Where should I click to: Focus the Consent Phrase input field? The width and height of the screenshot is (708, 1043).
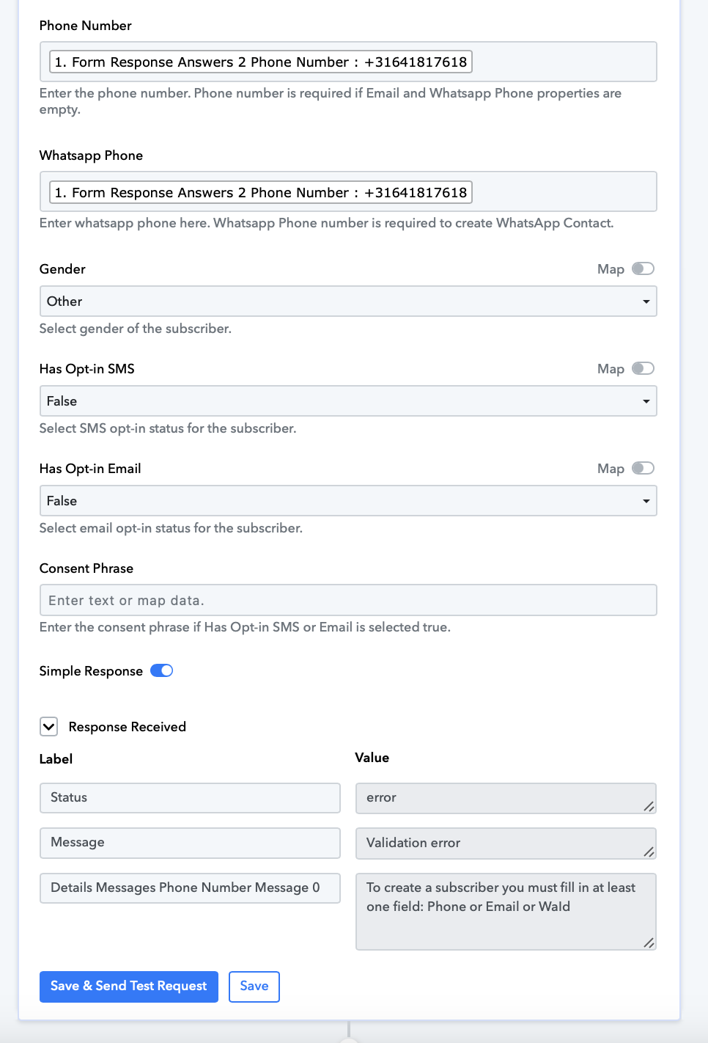(x=348, y=601)
